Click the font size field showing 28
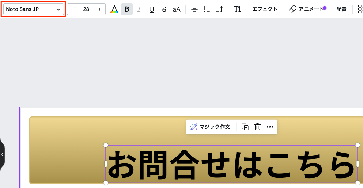363x188 pixels. click(86, 9)
